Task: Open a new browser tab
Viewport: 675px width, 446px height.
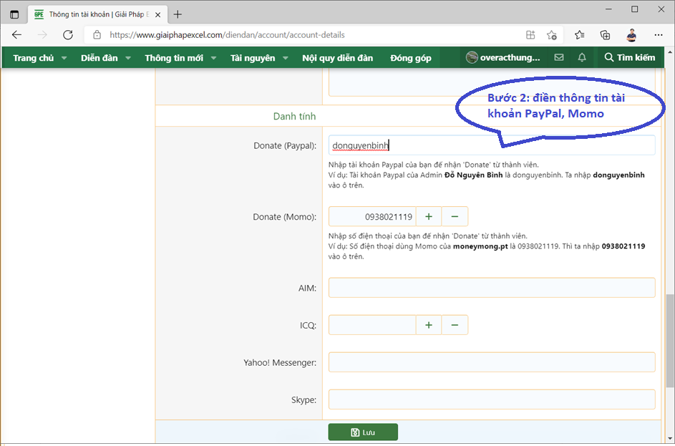Action: pos(178,14)
